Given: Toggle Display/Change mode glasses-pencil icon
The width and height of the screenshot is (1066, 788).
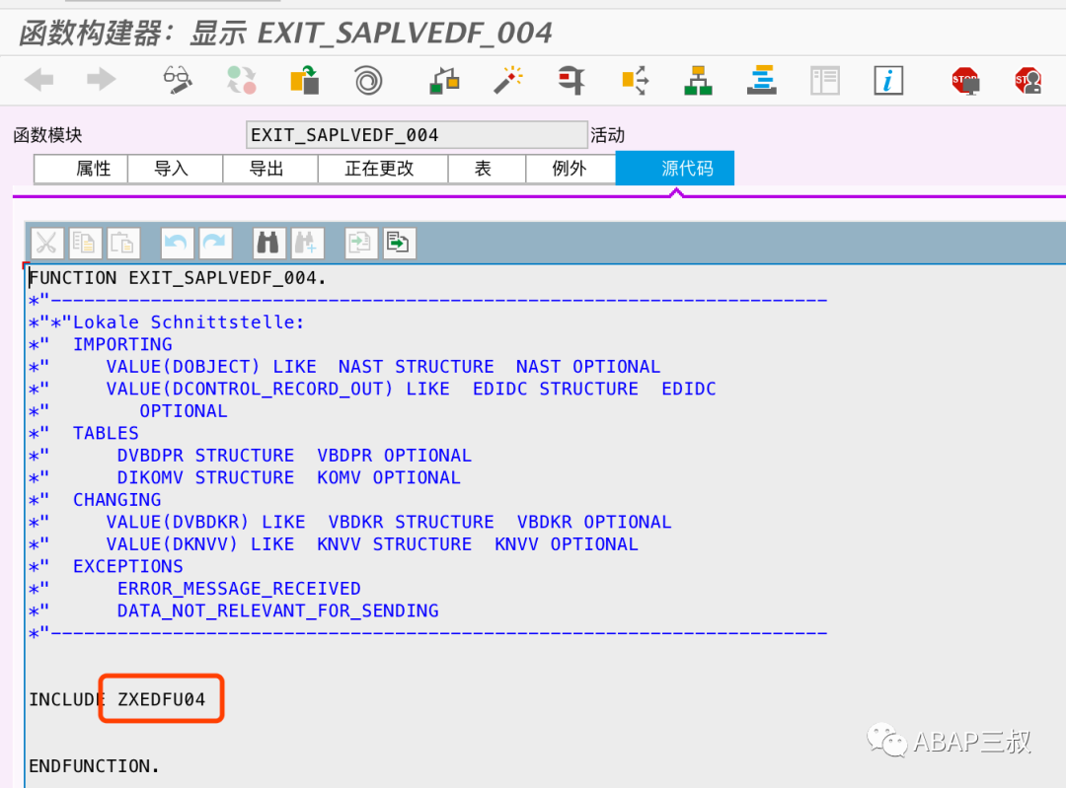Looking at the screenshot, I should (178, 80).
